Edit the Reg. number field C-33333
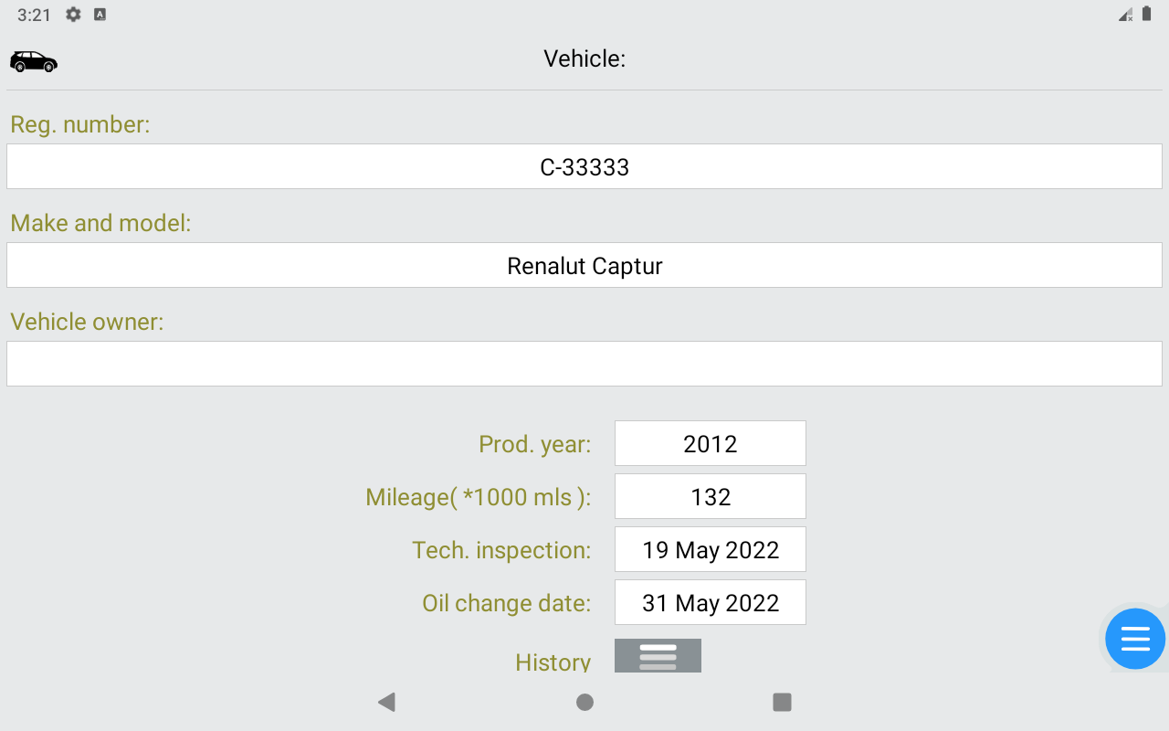This screenshot has height=731, width=1169. click(x=584, y=166)
